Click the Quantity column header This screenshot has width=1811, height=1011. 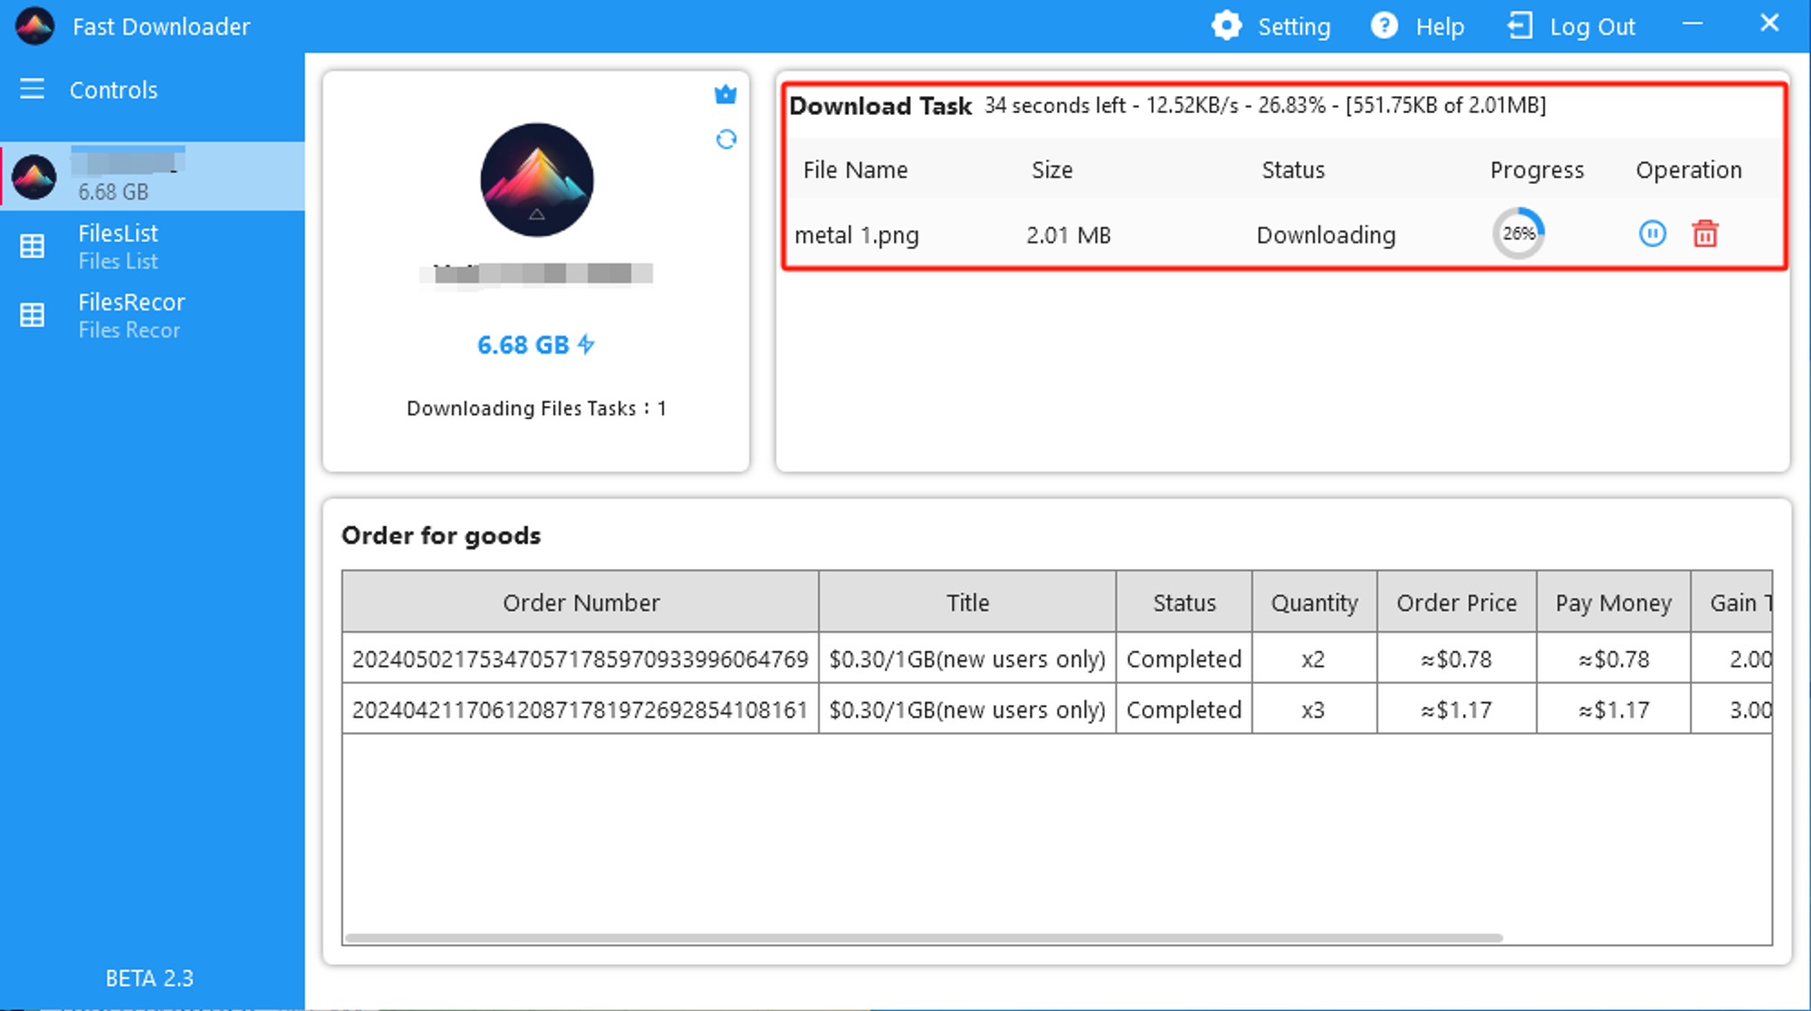pos(1314,602)
